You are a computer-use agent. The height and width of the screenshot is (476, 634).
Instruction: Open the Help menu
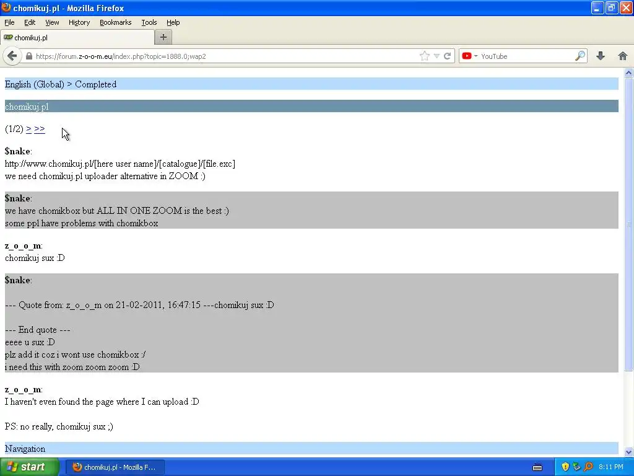(173, 22)
